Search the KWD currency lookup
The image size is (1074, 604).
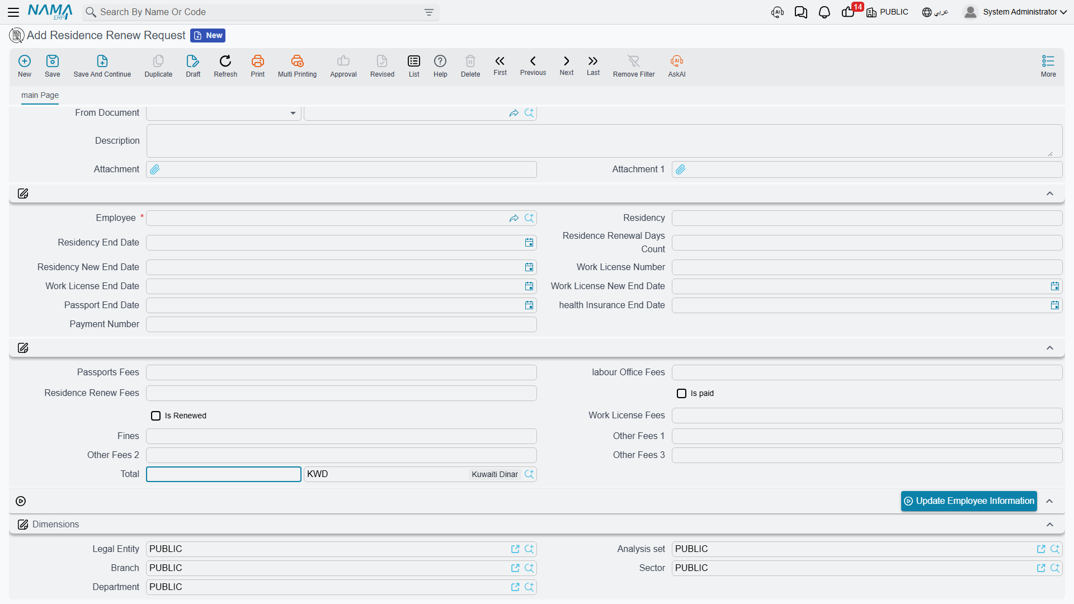529,474
